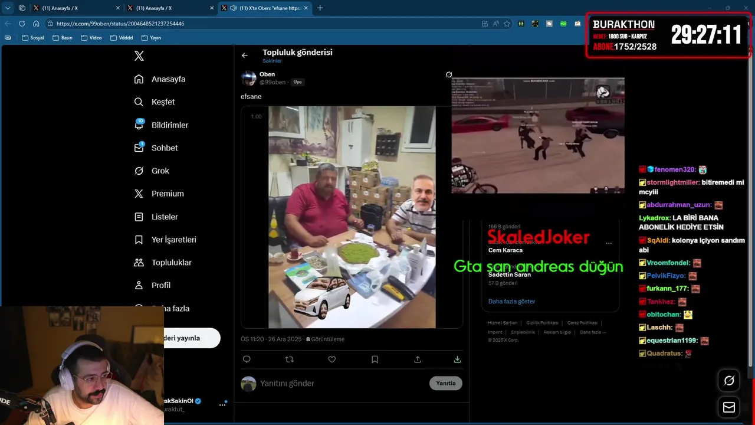The image size is (755, 425).
Task: Open Grok from the sidebar
Action: pos(152,171)
